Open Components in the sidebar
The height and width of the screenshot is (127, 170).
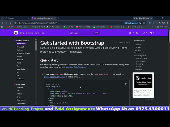point(21,103)
